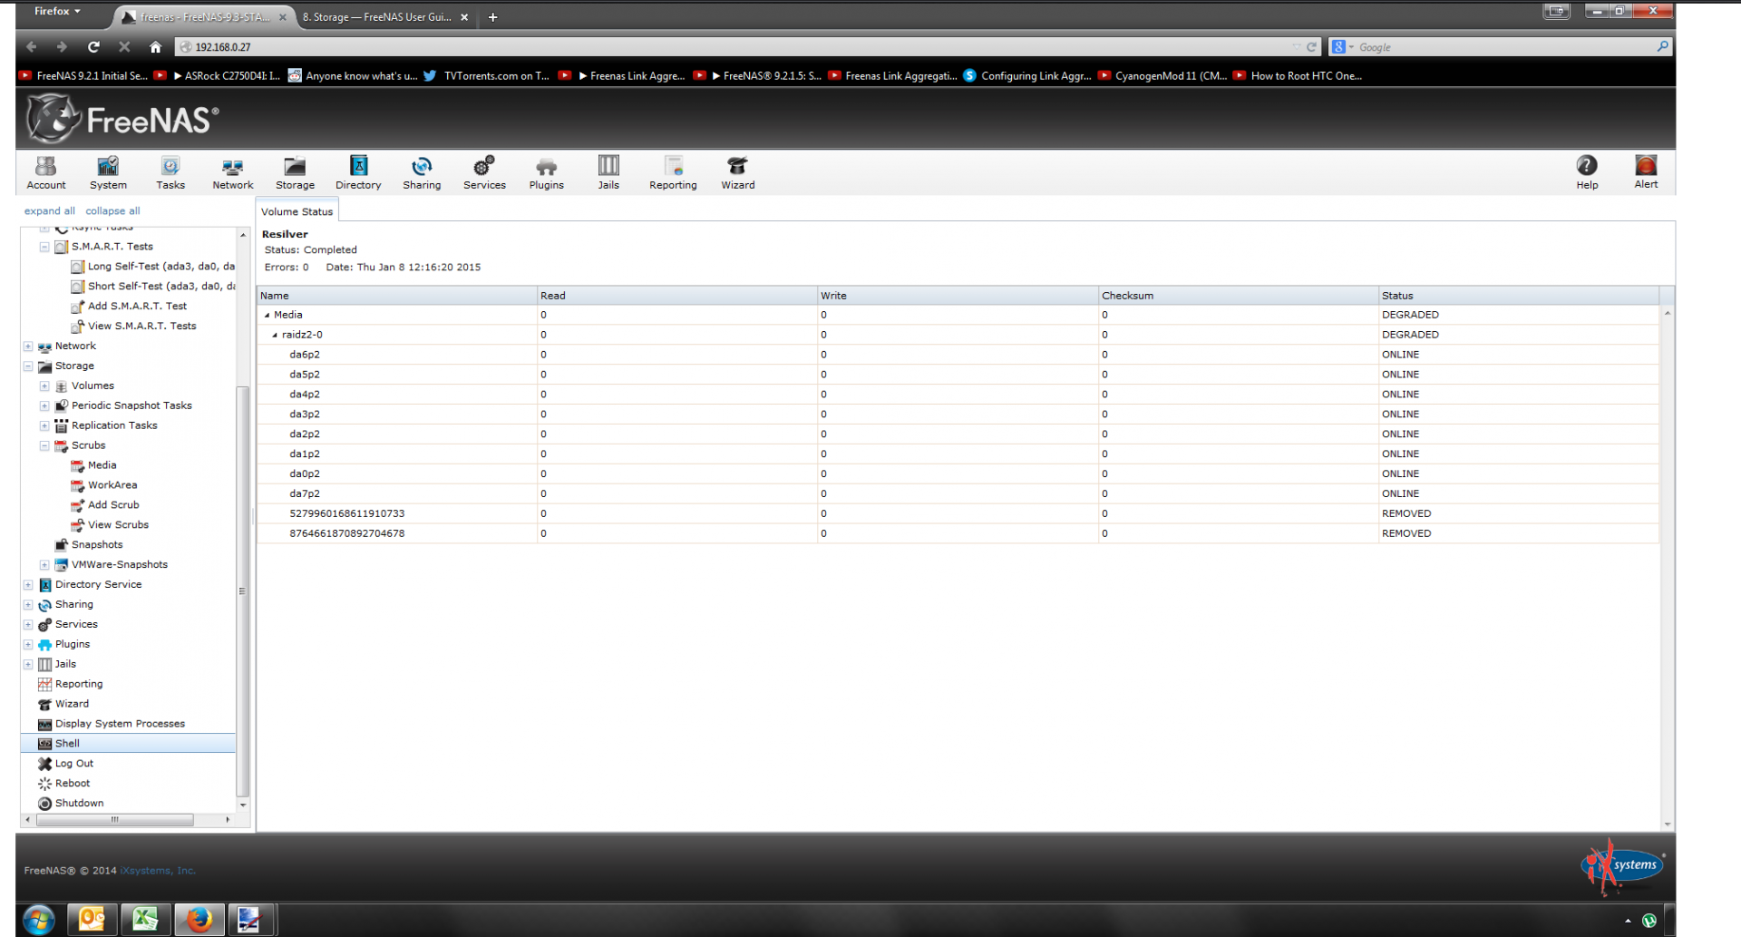Open a new browser tab
The width and height of the screenshot is (1741, 937).
492,17
